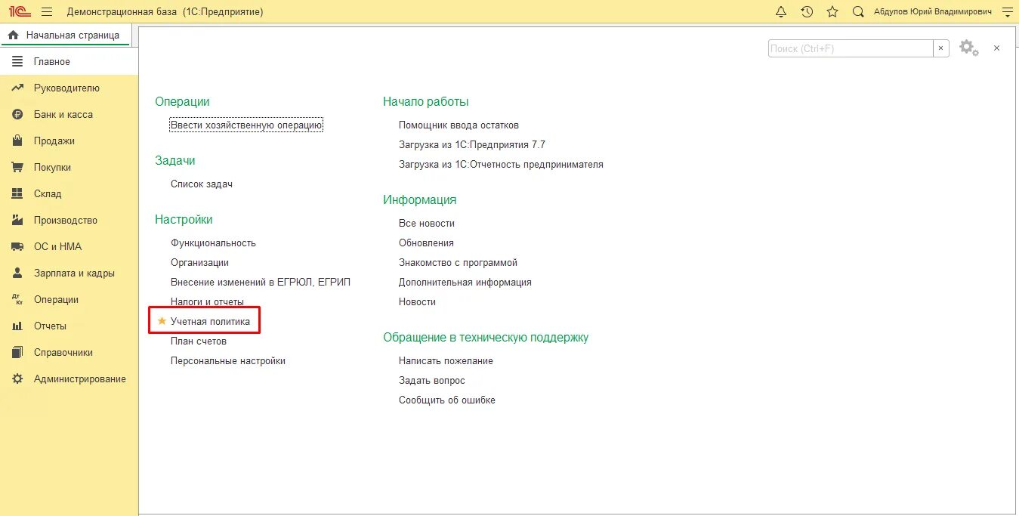Viewport: 1019px width, 516px height.
Task: Click the 1C logo icon
Action: tap(19, 12)
